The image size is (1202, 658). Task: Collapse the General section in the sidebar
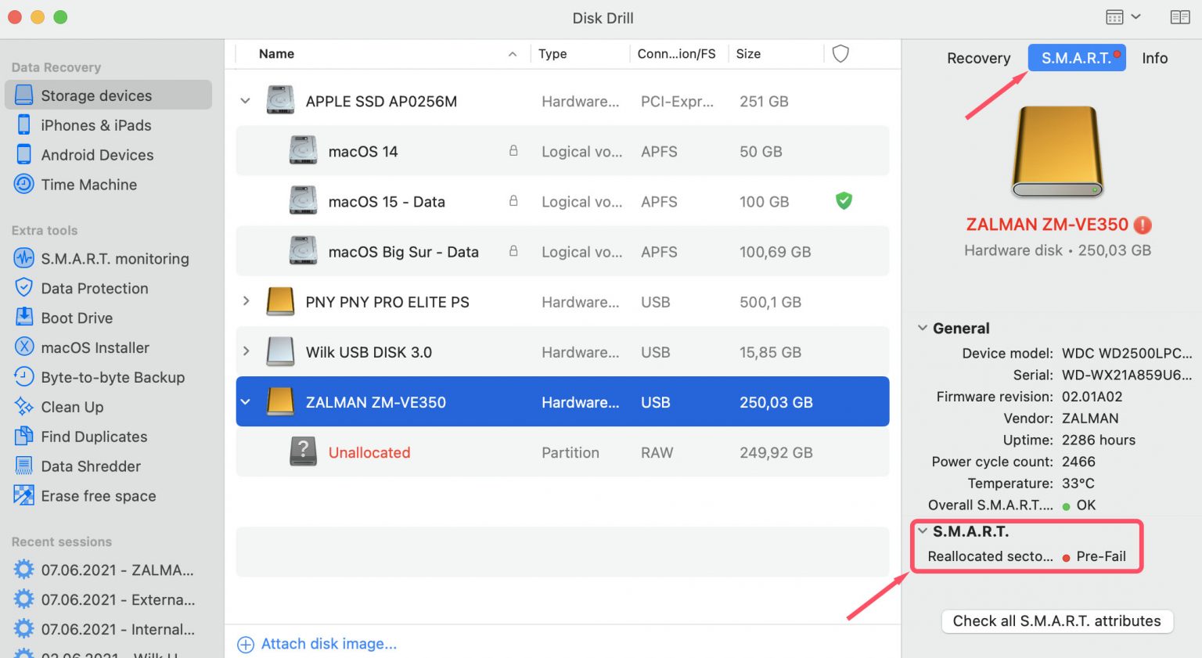click(922, 327)
